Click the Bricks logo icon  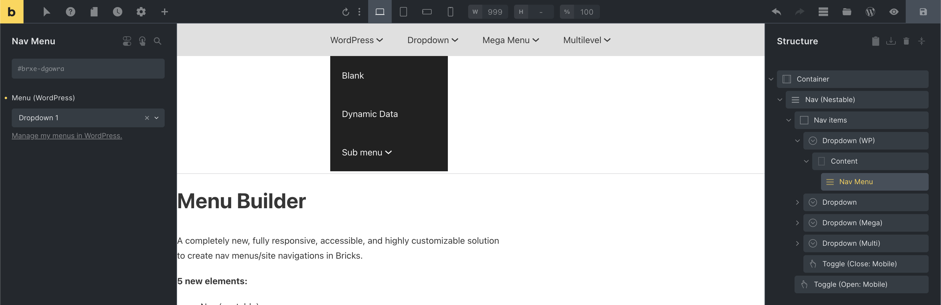coord(12,12)
